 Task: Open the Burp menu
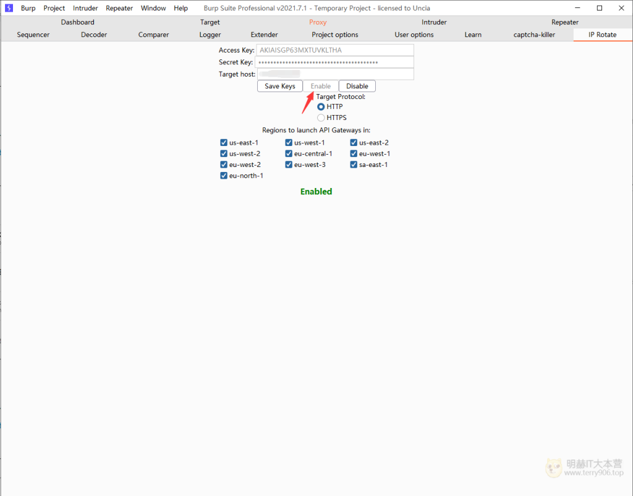[x=28, y=8]
